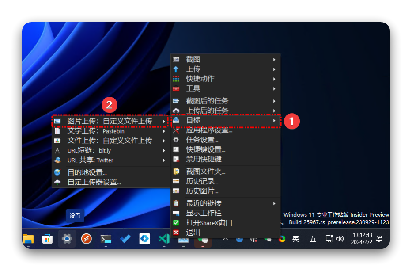The image size is (412, 271).
Task: Expand the URL短链: bit.ly submenu arrow
Action: 164,150
